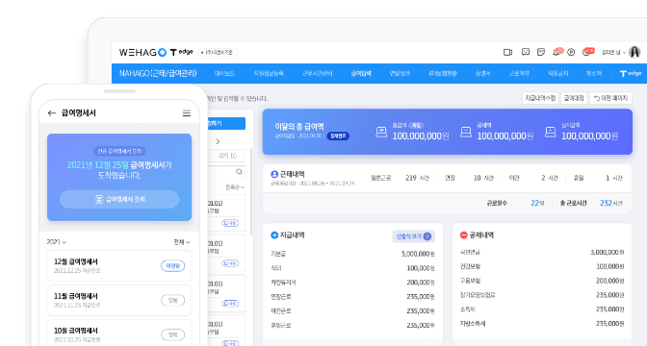Click the red minus icon beside 공제내역
Viewport: 647px width, 346px height.
tap(464, 235)
